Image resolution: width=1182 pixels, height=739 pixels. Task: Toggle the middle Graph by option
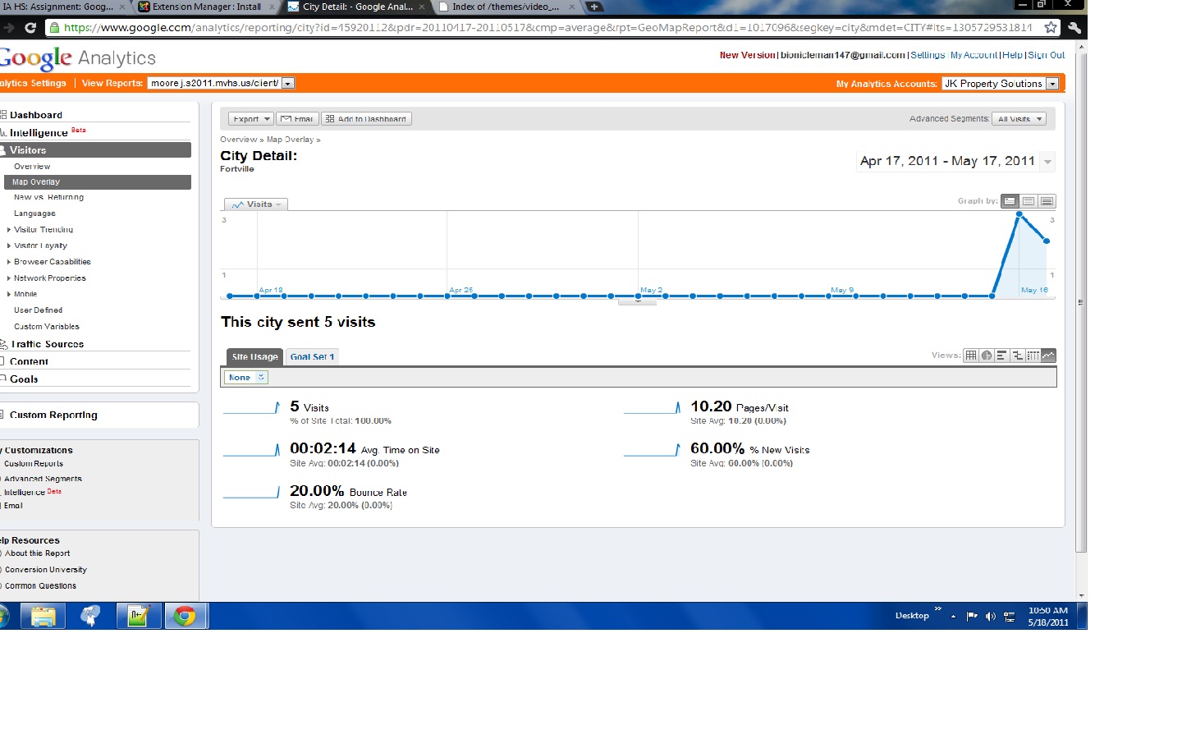click(x=1029, y=201)
